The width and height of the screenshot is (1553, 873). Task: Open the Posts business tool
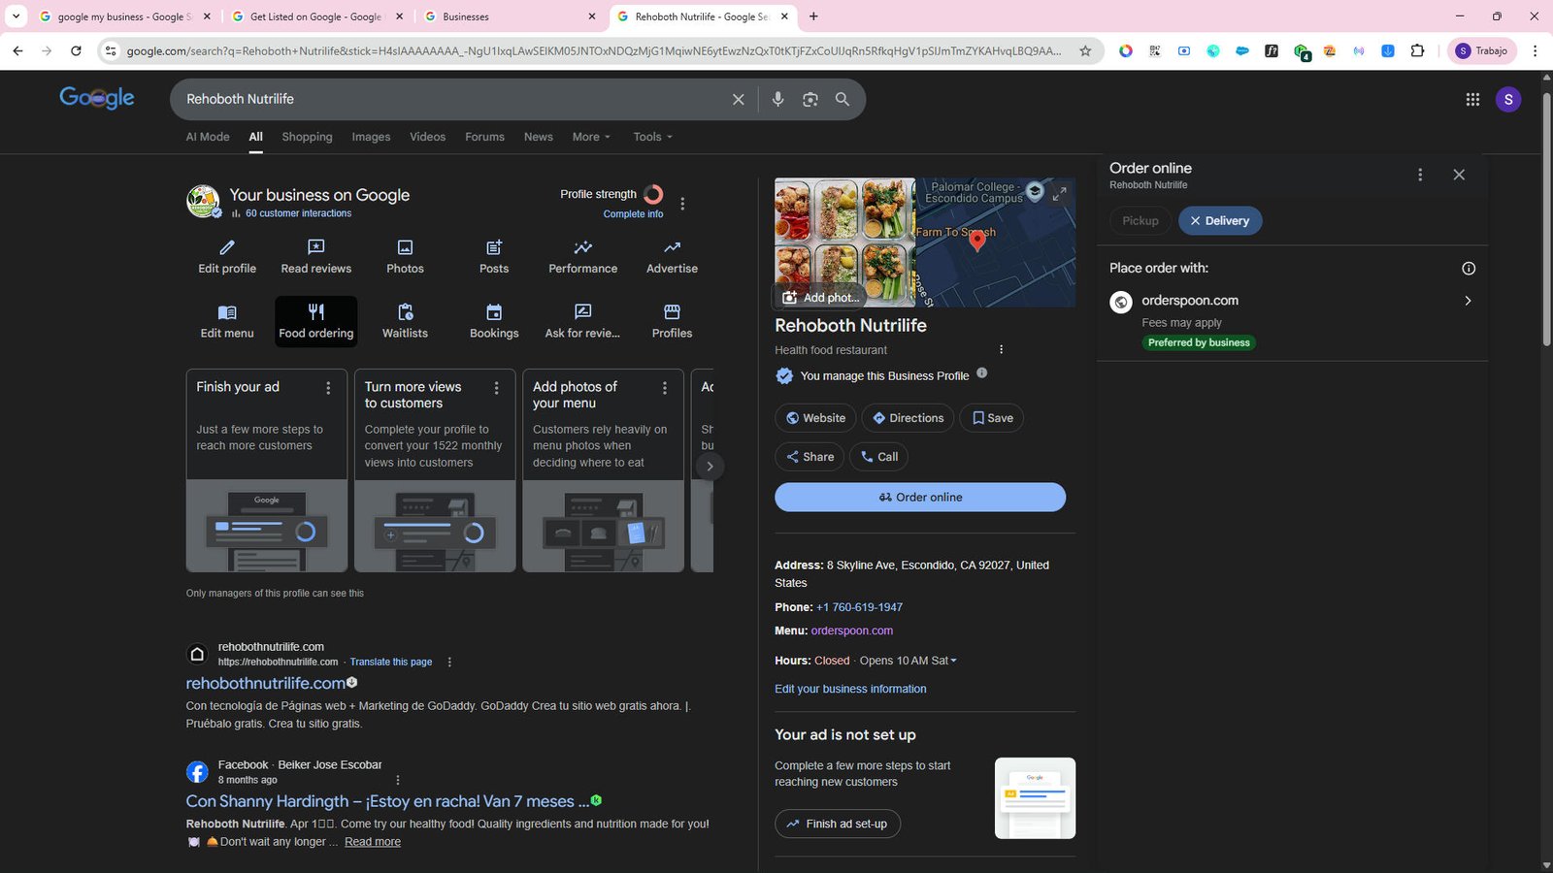(494, 257)
